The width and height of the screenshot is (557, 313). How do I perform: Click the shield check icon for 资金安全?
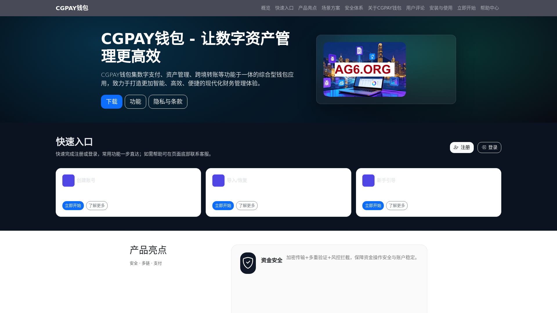point(248,263)
